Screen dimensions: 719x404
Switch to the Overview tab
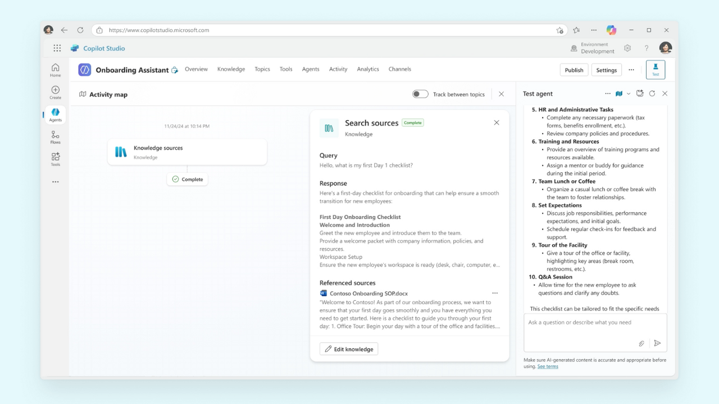[x=196, y=69]
